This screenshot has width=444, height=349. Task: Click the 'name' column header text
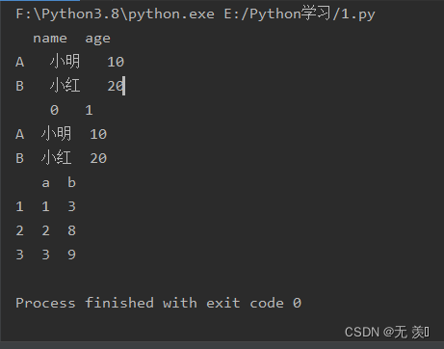point(50,39)
